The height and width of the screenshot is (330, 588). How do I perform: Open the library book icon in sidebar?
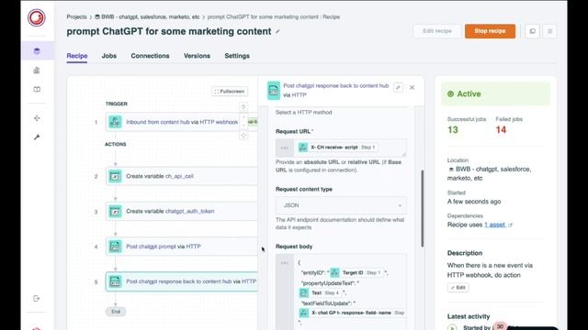pyautogui.click(x=37, y=90)
